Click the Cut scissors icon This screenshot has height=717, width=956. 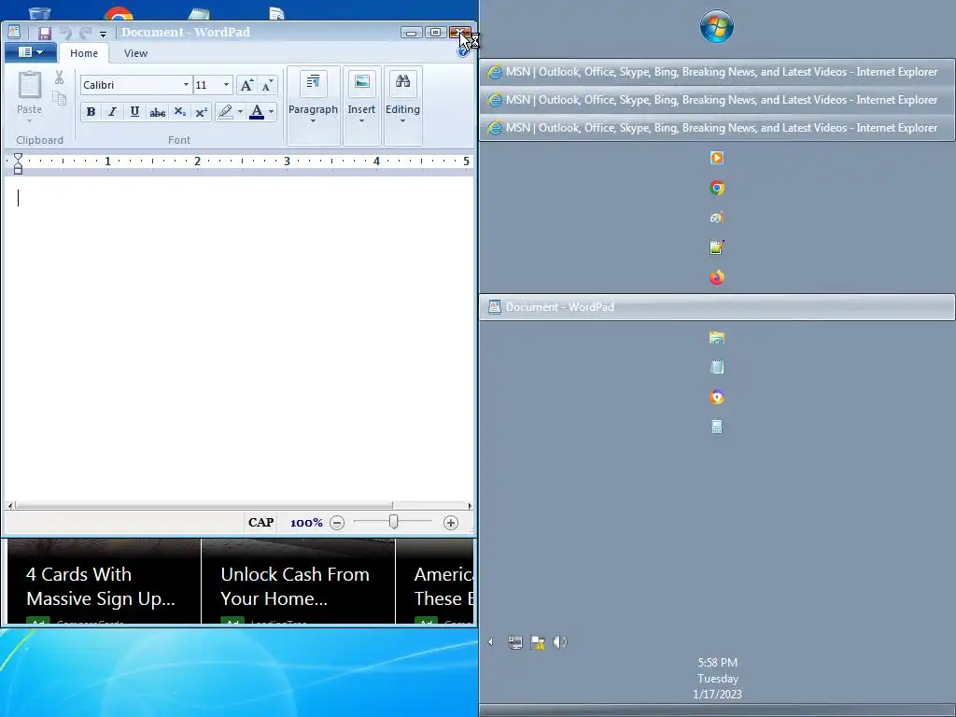coord(59,77)
